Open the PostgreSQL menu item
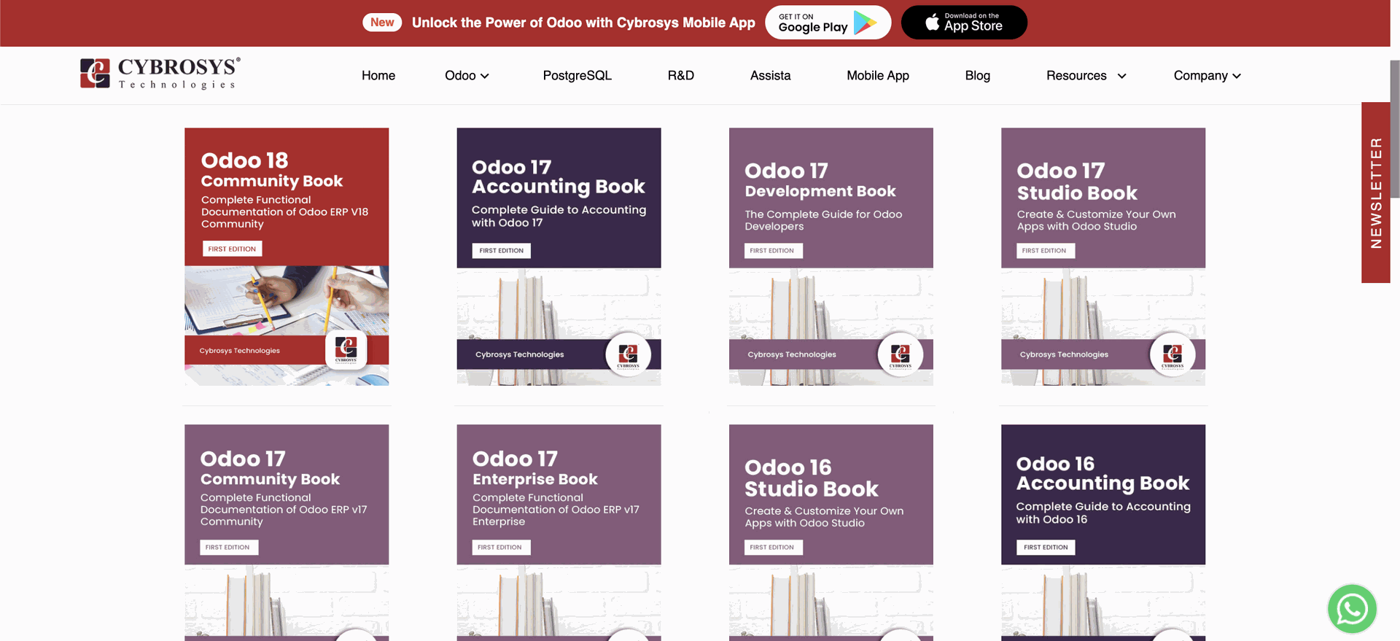This screenshot has height=641, width=1400. 577,76
